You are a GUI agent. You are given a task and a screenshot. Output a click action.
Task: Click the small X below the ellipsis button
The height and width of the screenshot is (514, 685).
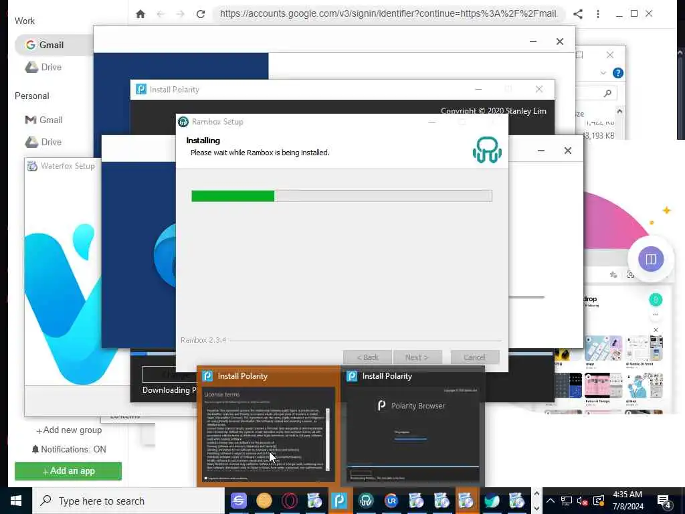click(656, 330)
